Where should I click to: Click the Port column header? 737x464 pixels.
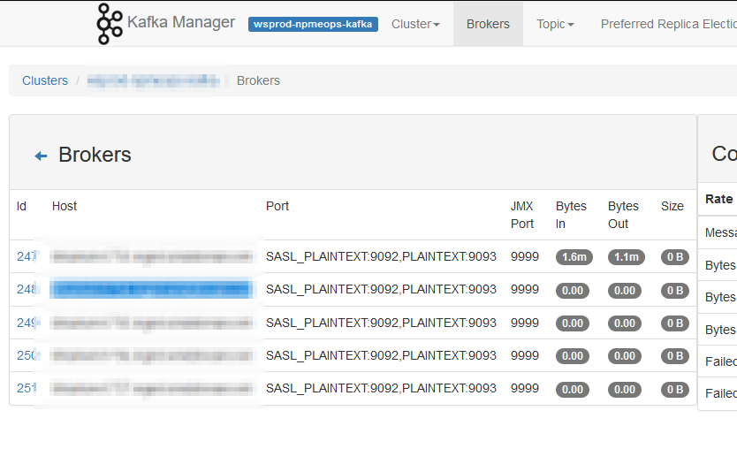[x=277, y=207]
